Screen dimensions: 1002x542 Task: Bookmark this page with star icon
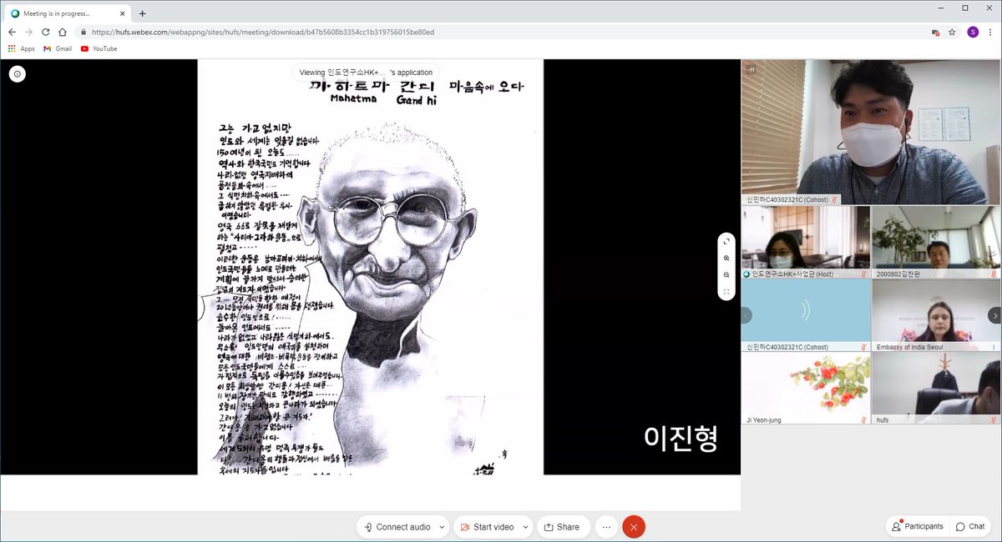click(952, 32)
